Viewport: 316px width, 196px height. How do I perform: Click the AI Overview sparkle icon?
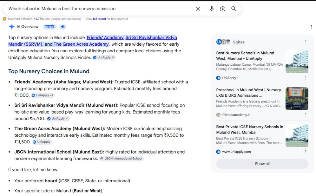tap(12, 27)
